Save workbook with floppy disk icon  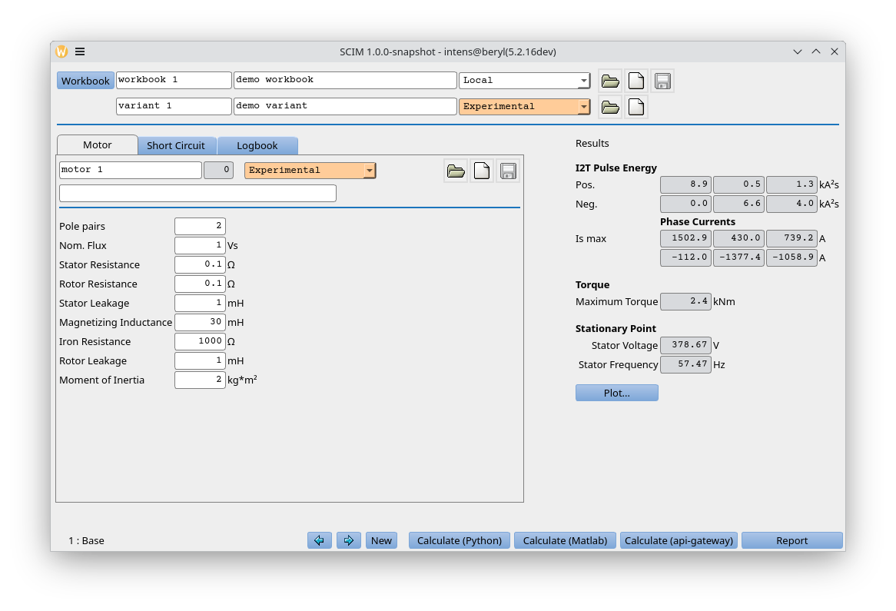(662, 81)
